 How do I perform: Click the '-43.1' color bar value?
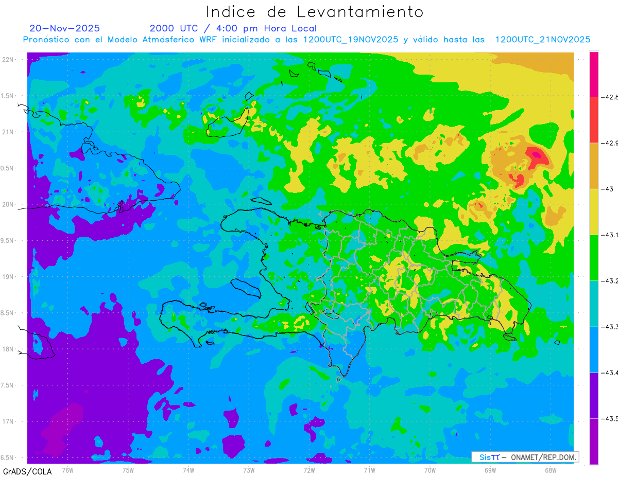(610, 235)
